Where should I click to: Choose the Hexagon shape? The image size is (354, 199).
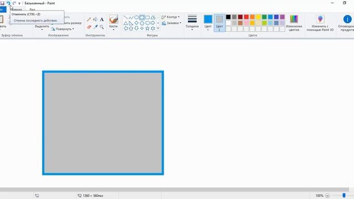click(148, 23)
